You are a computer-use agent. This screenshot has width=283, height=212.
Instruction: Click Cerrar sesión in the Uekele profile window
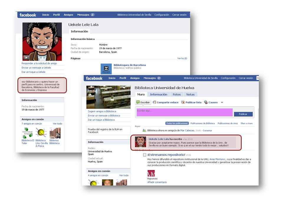tap(180, 15)
